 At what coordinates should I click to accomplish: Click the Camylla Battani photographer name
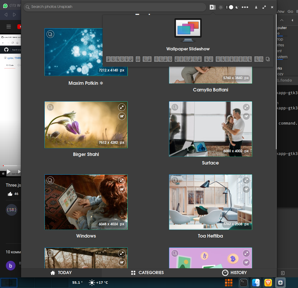click(210, 90)
